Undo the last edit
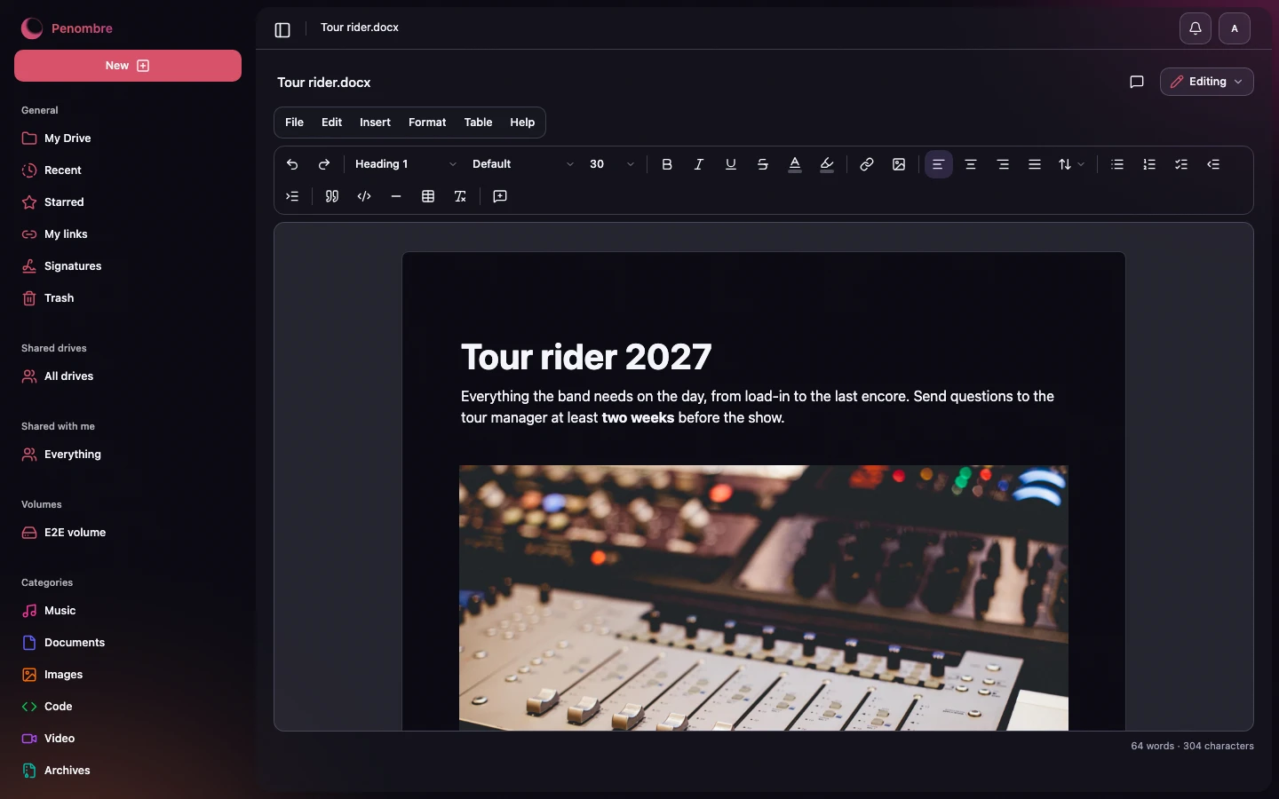Image resolution: width=1279 pixels, height=799 pixels. coord(292,164)
